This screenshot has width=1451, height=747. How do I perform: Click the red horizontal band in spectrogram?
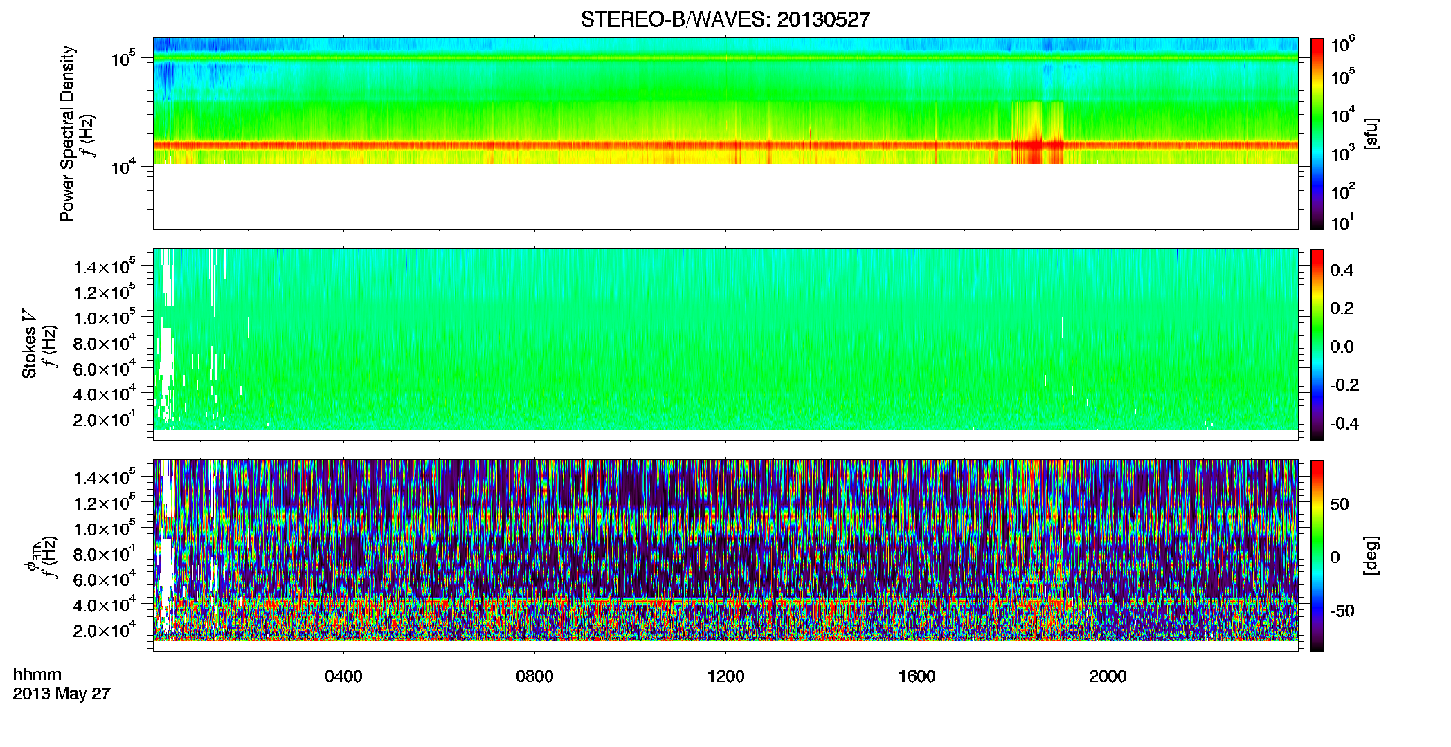pos(725,145)
